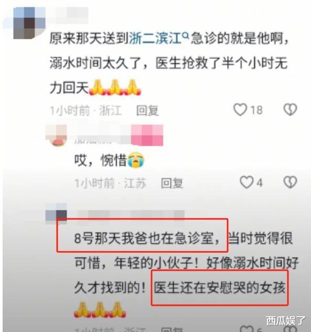Dislike the first comment from 浙江
311x332 pixels.
[290, 109]
